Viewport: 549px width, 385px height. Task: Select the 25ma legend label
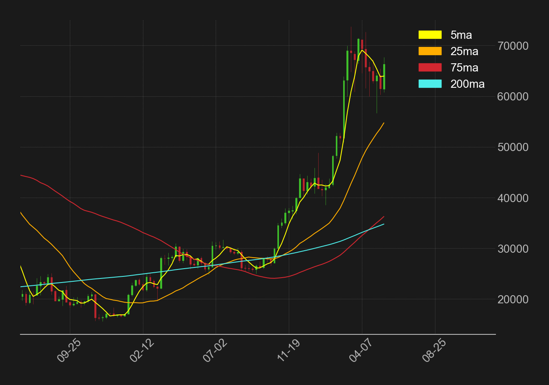464,51
